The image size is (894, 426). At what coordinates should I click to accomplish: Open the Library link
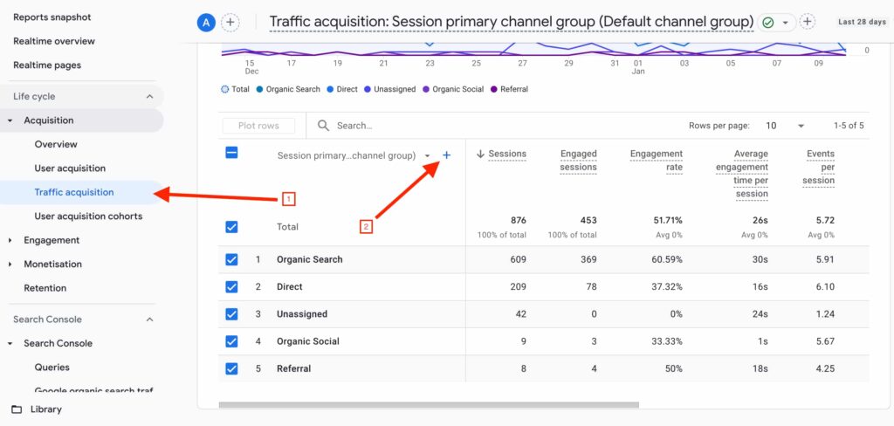pyautogui.click(x=46, y=409)
